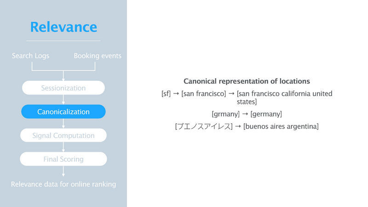368x207 pixels.
Task: Click the [sf] abbreviation text
Action: pyautogui.click(x=166, y=94)
